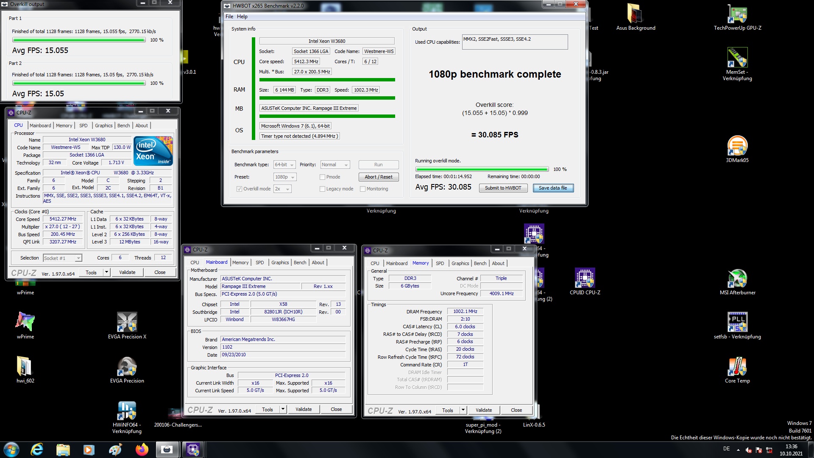Open Core Temp desktop icon
814x458 pixels.
pyautogui.click(x=737, y=370)
